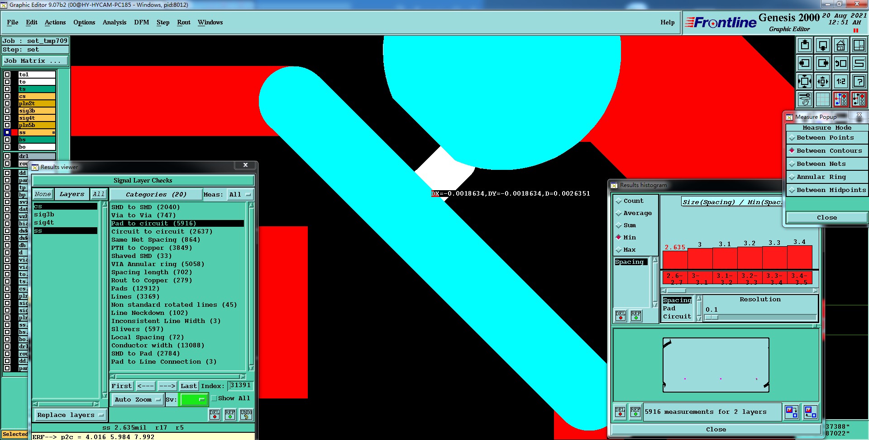Click Close in Measure Popup
The image size is (869, 440).
point(827,218)
